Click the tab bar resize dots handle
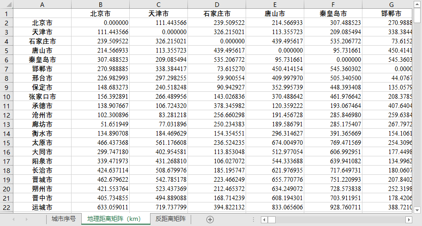Viewport: 422px width, 226px height. [x=253, y=220]
